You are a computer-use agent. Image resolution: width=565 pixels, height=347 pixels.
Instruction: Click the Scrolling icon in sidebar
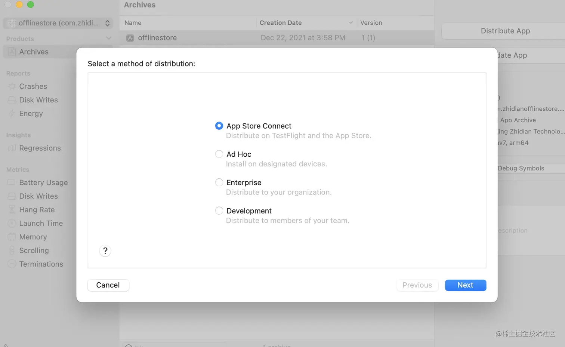click(x=12, y=251)
